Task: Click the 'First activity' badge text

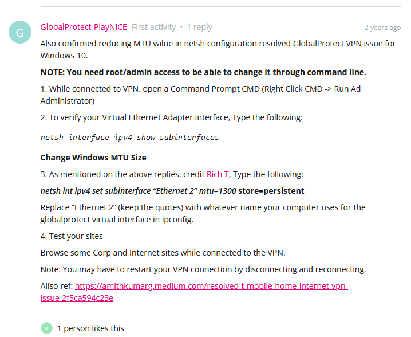Action: click(x=153, y=27)
